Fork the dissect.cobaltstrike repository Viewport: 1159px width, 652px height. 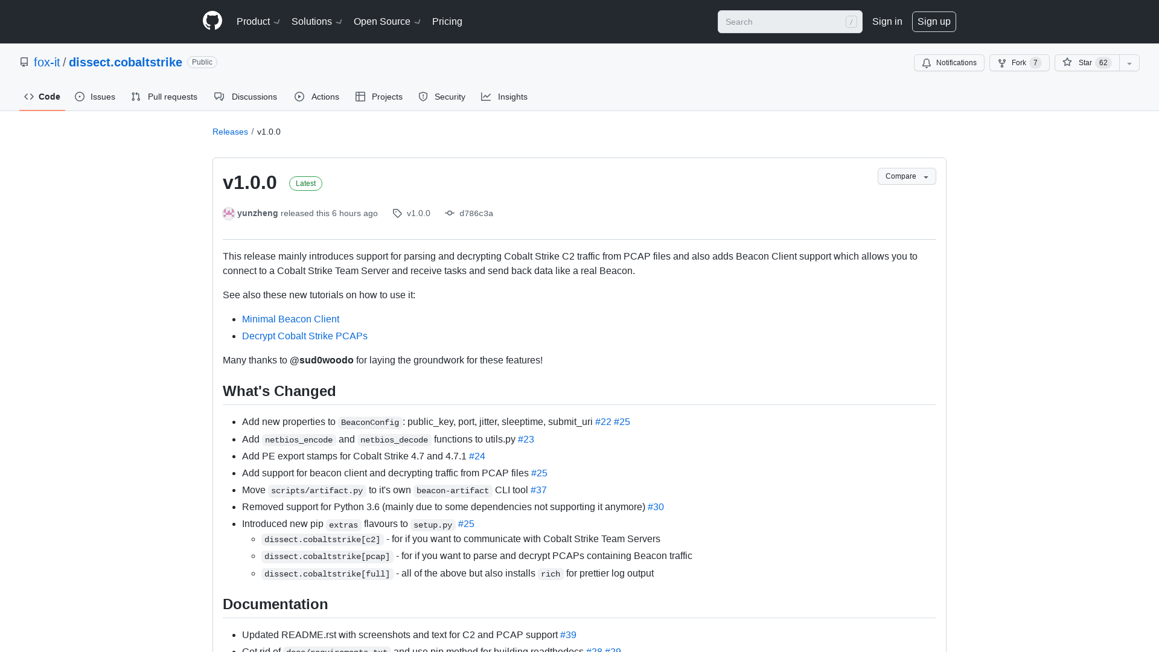[x=1019, y=63]
